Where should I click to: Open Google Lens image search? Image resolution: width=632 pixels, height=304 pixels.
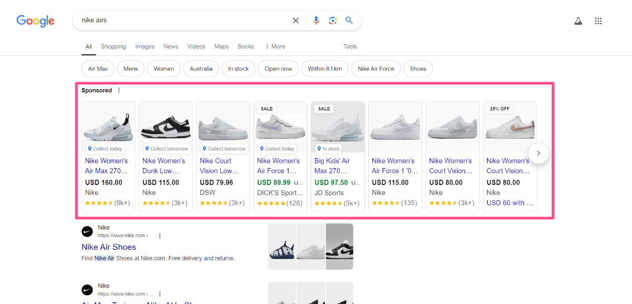[x=332, y=21]
